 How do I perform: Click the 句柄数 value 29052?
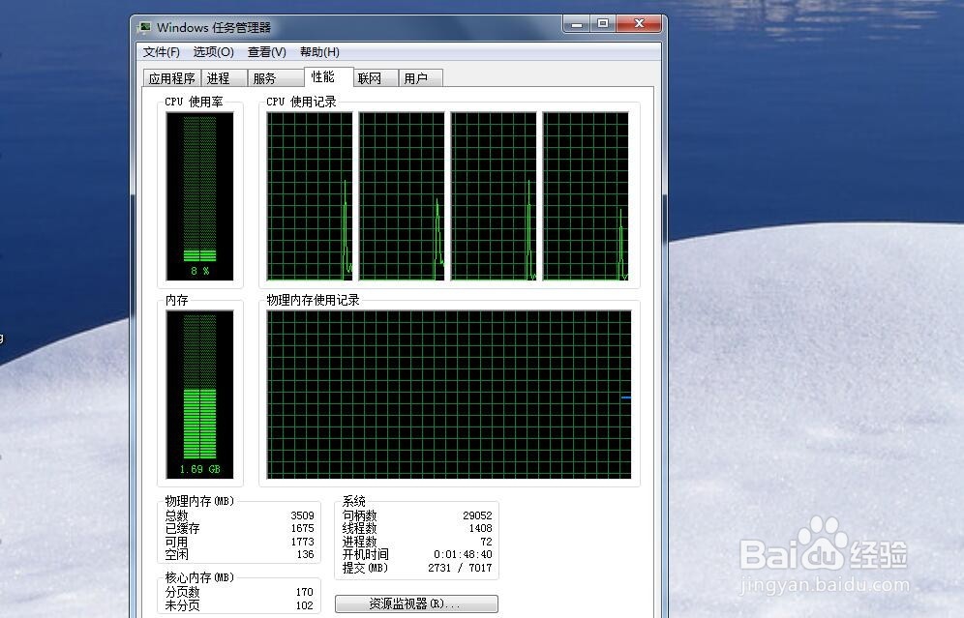477,515
